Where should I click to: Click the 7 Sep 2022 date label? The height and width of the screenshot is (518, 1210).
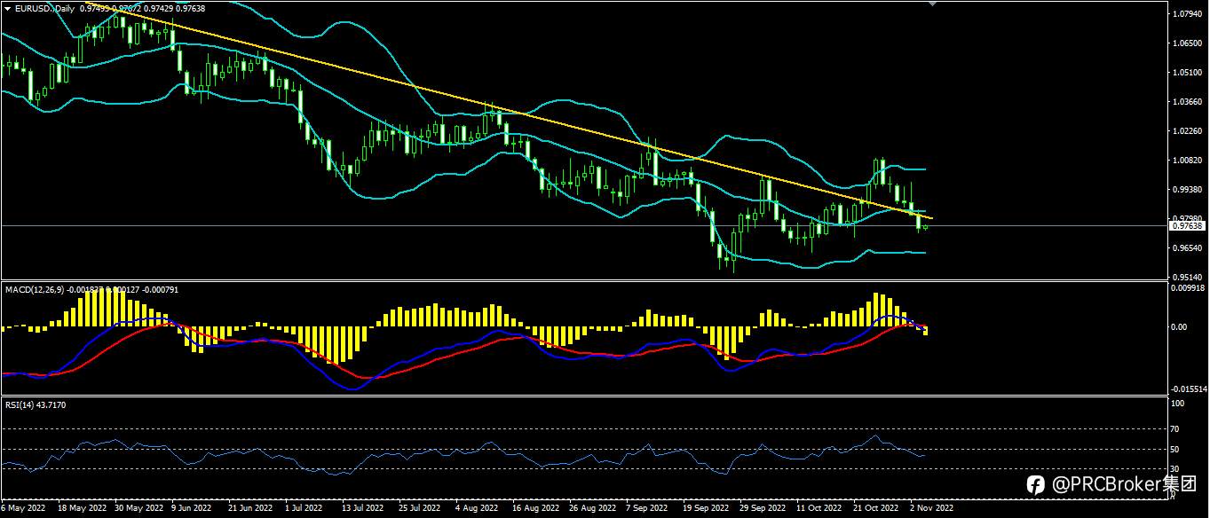647,509
